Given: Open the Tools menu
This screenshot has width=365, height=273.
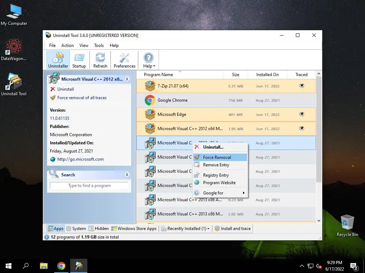Looking at the screenshot, I should (x=99, y=45).
